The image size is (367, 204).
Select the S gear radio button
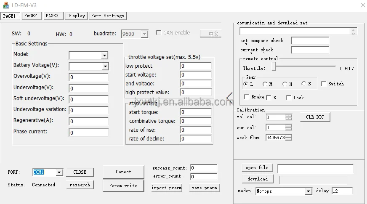coord(303,84)
